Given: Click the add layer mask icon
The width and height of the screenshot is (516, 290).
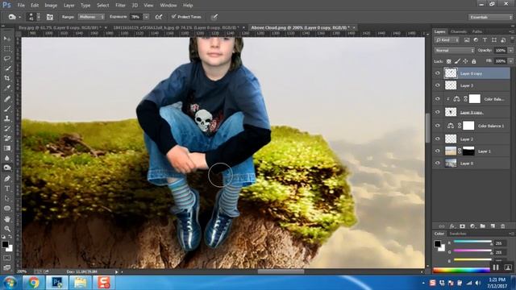Looking at the screenshot, I should 462,226.
